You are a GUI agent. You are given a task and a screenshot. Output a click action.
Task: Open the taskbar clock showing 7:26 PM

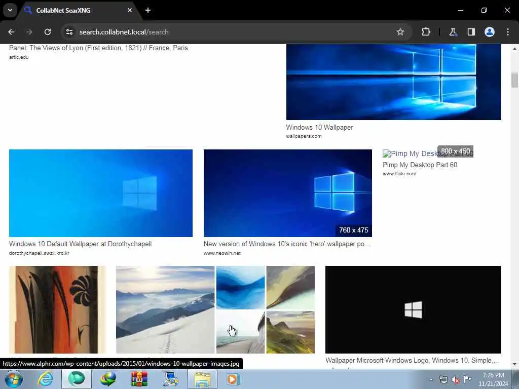click(x=493, y=379)
